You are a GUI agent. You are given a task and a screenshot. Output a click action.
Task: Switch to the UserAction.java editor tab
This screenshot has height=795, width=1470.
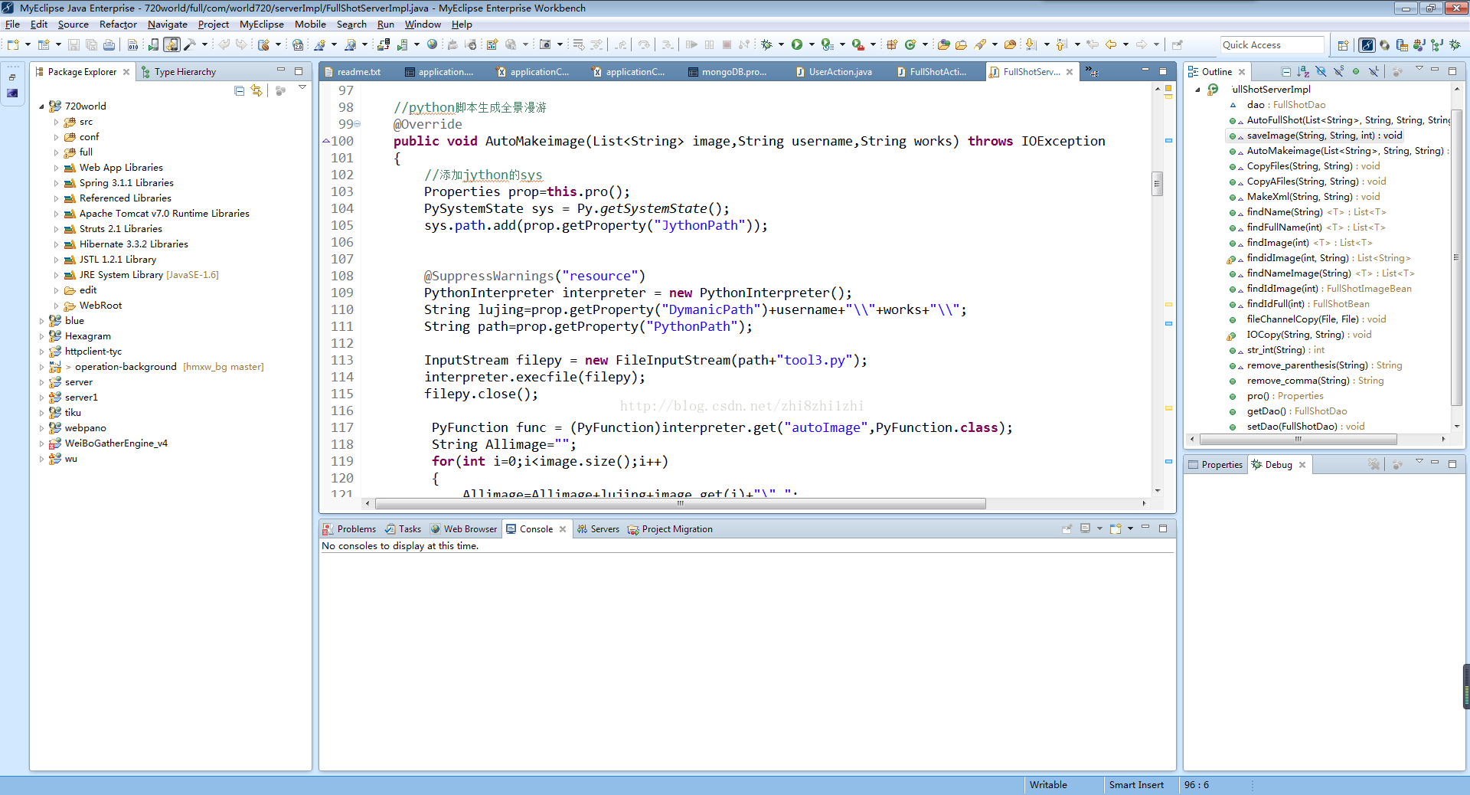click(x=833, y=71)
